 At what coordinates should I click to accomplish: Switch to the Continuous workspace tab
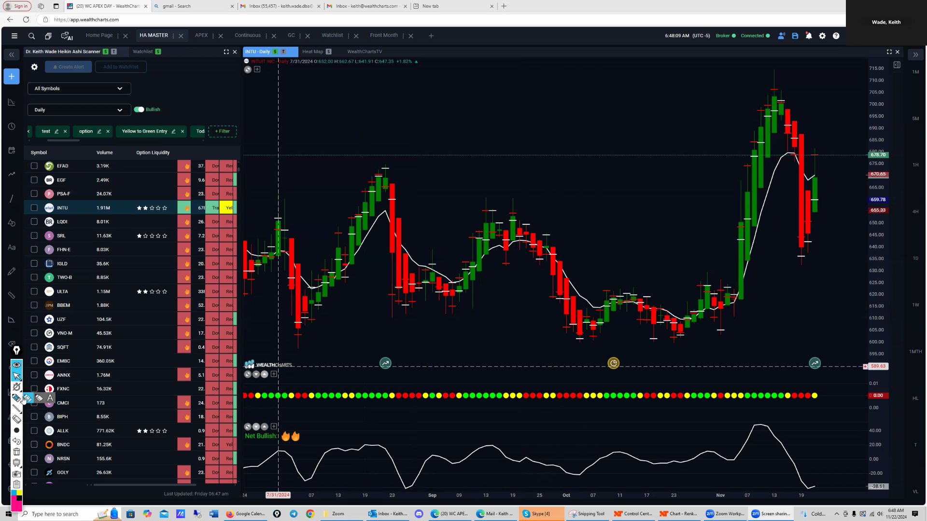pos(248,35)
